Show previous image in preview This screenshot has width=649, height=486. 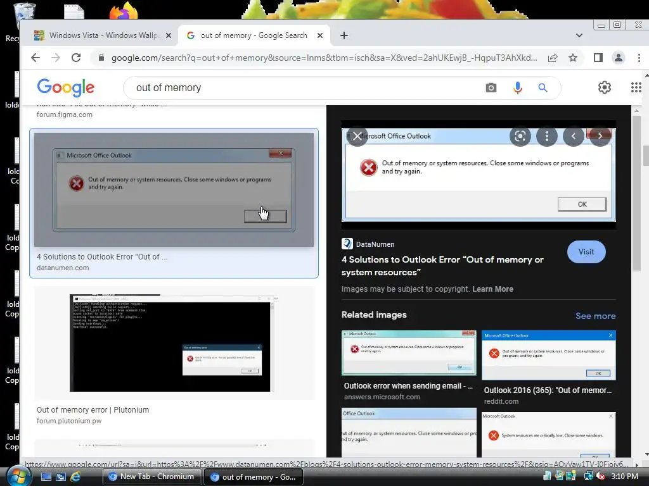573,136
